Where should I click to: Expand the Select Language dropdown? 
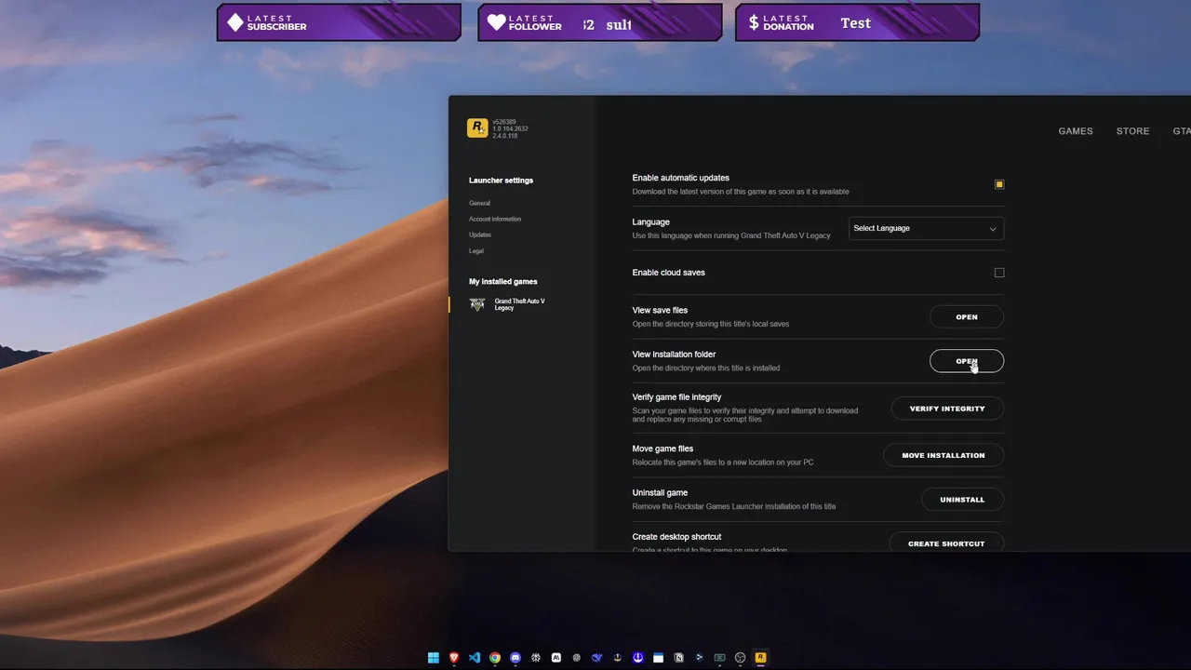926,228
